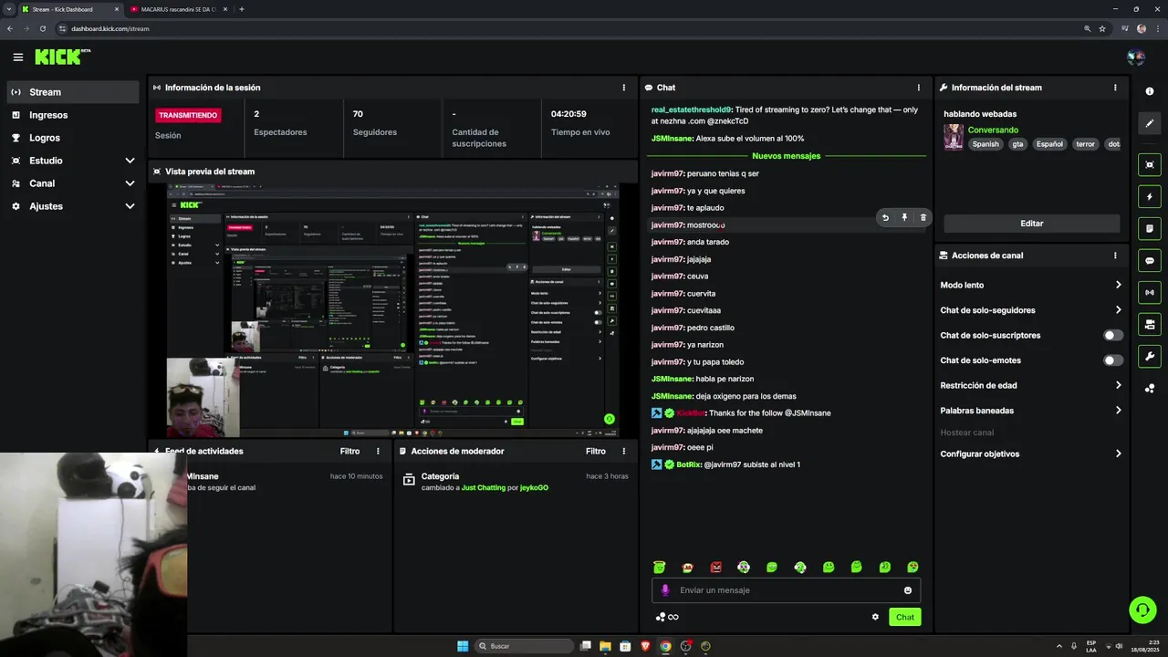Click the purple microphone icon in the message box
1168x657 pixels.
pyautogui.click(x=665, y=590)
